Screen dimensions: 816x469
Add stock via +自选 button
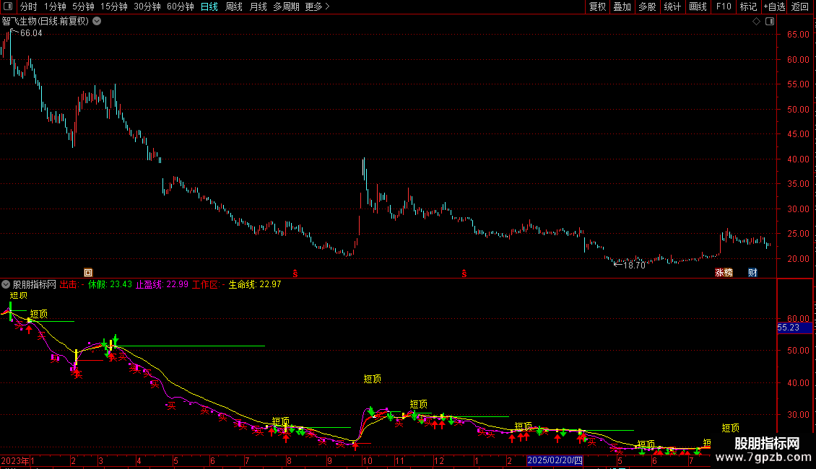click(x=774, y=6)
